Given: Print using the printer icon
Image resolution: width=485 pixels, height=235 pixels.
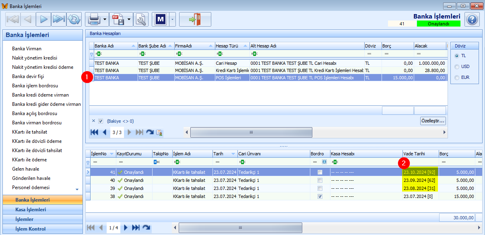Looking at the screenshot, I should pos(94,19).
